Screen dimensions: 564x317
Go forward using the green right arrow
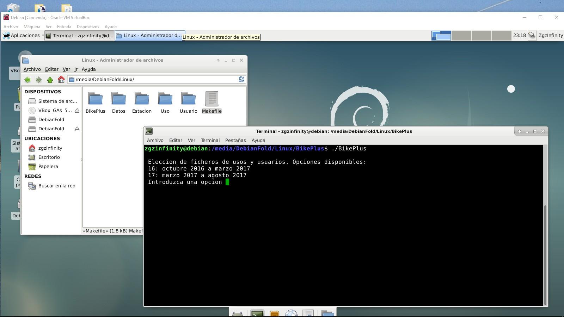(x=39, y=80)
